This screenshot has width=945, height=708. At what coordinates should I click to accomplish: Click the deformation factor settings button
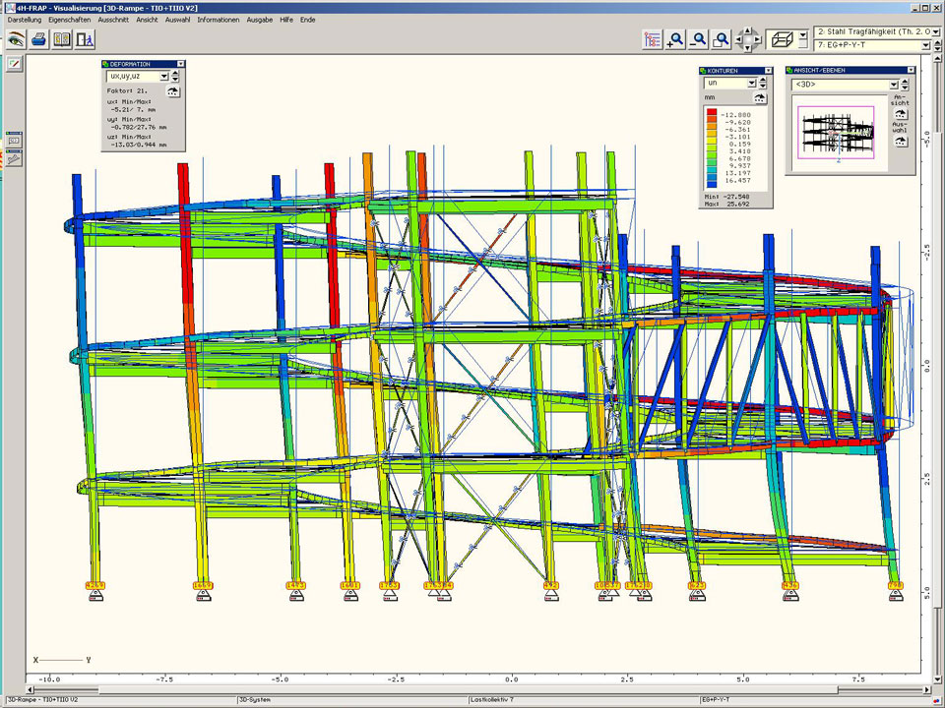[173, 90]
